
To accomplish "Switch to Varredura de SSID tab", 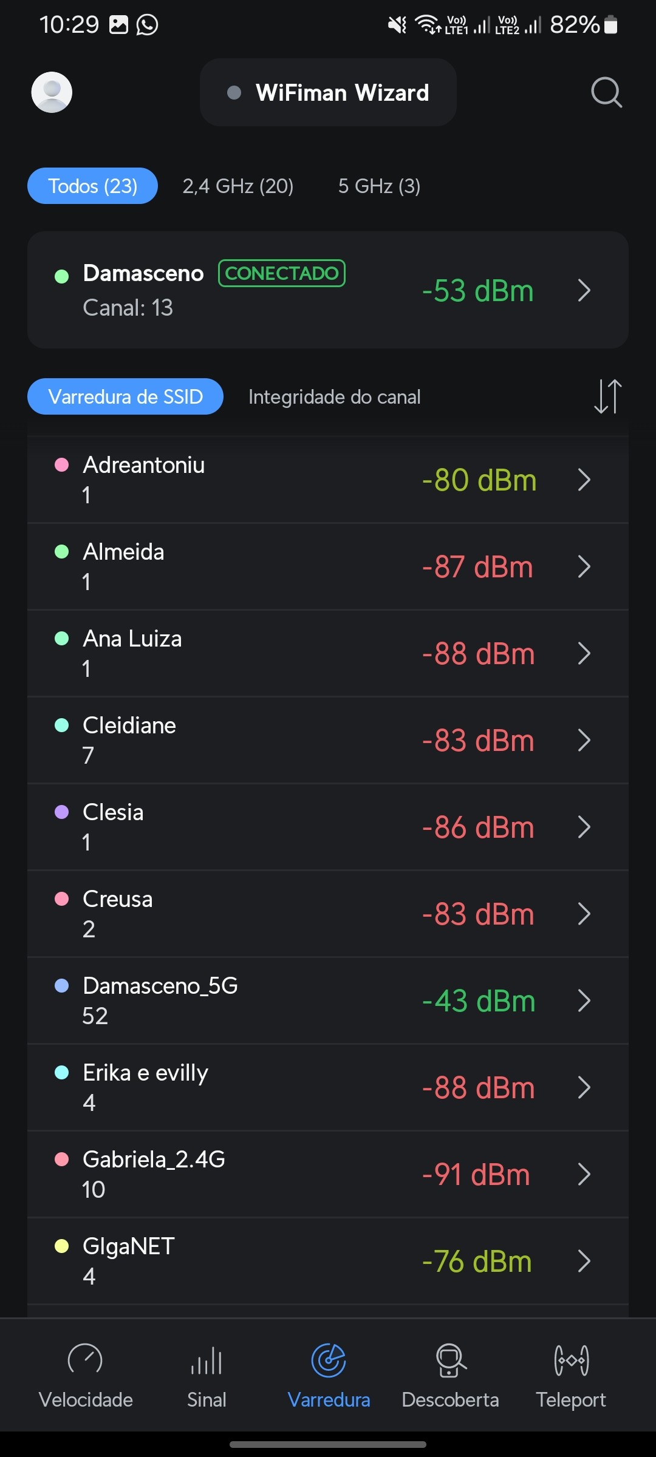I will (125, 396).
